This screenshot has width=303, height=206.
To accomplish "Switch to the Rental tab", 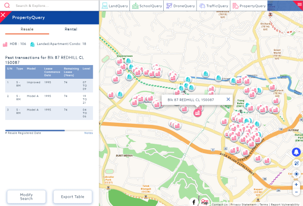I will [71, 29].
